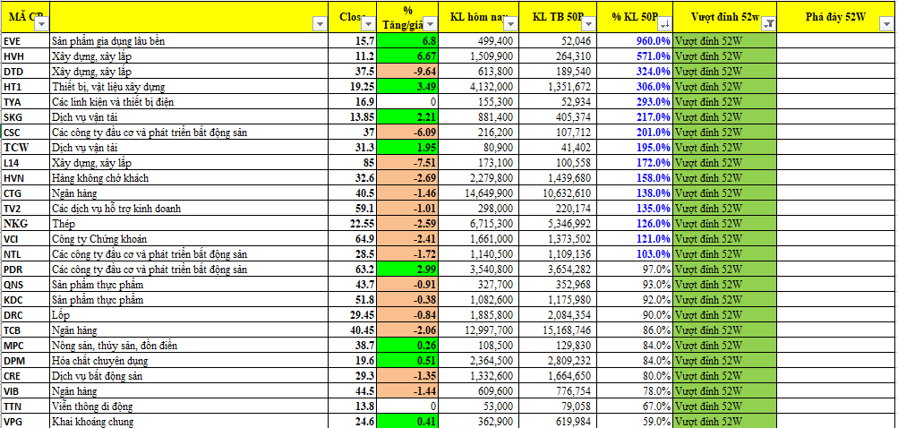Select the EVE stock code cell

[24, 41]
